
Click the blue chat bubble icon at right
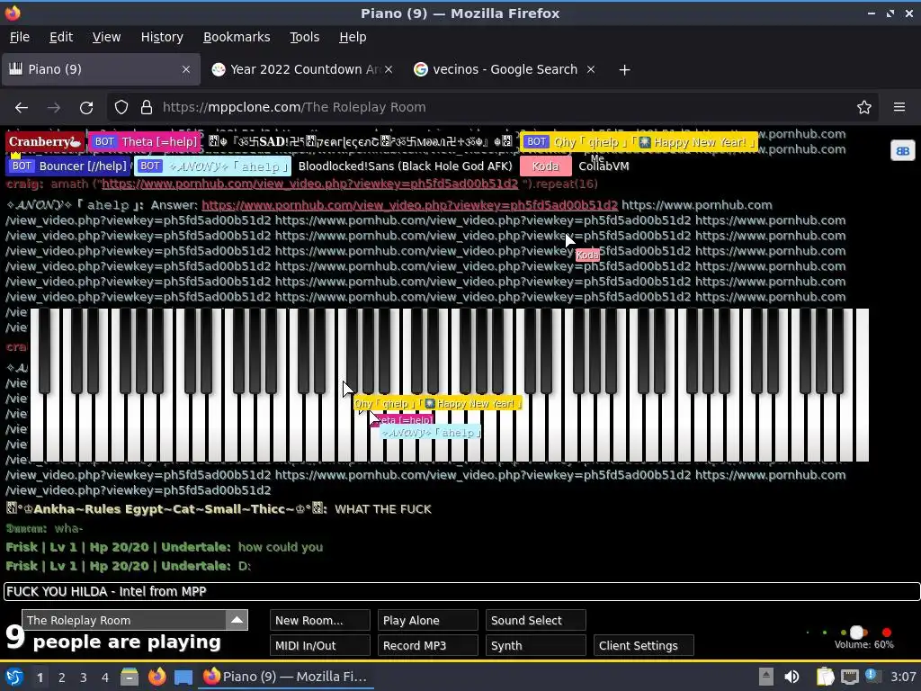pyautogui.click(x=902, y=151)
